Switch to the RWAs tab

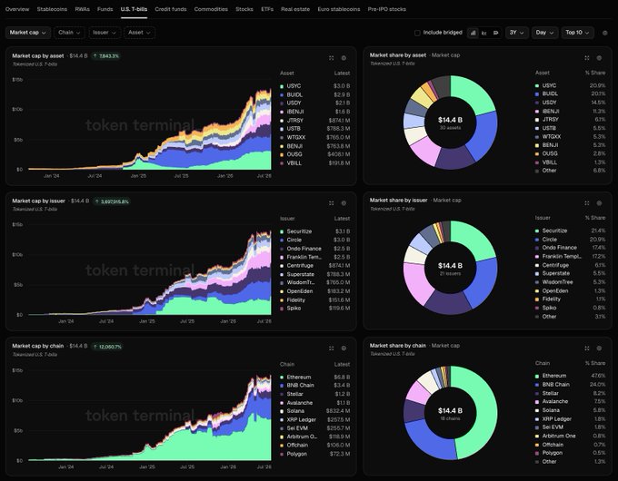click(x=83, y=9)
